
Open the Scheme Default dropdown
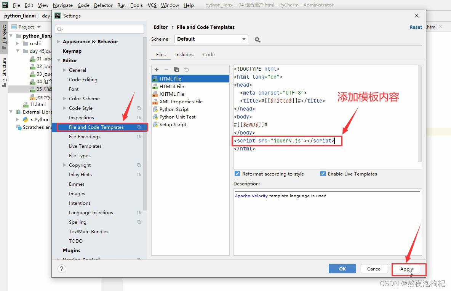point(211,39)
